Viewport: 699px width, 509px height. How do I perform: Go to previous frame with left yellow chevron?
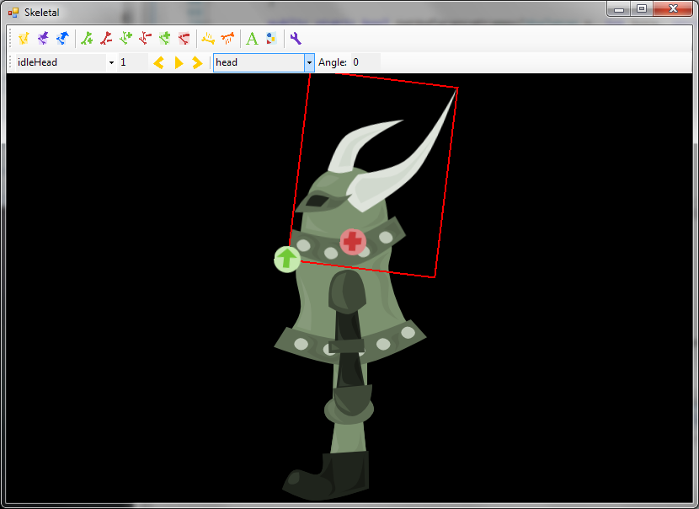pyautogui.click(x=158, y=62)
